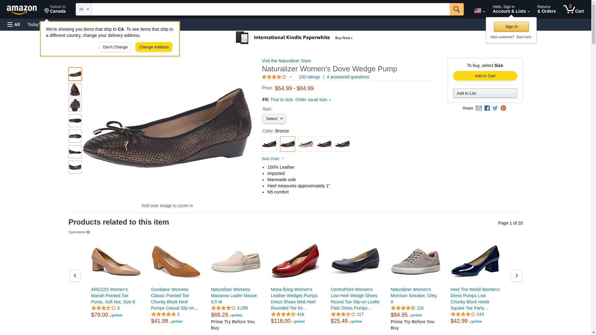Click the search text input field
The image size is (596, 335).
click(x=270, y=9)
